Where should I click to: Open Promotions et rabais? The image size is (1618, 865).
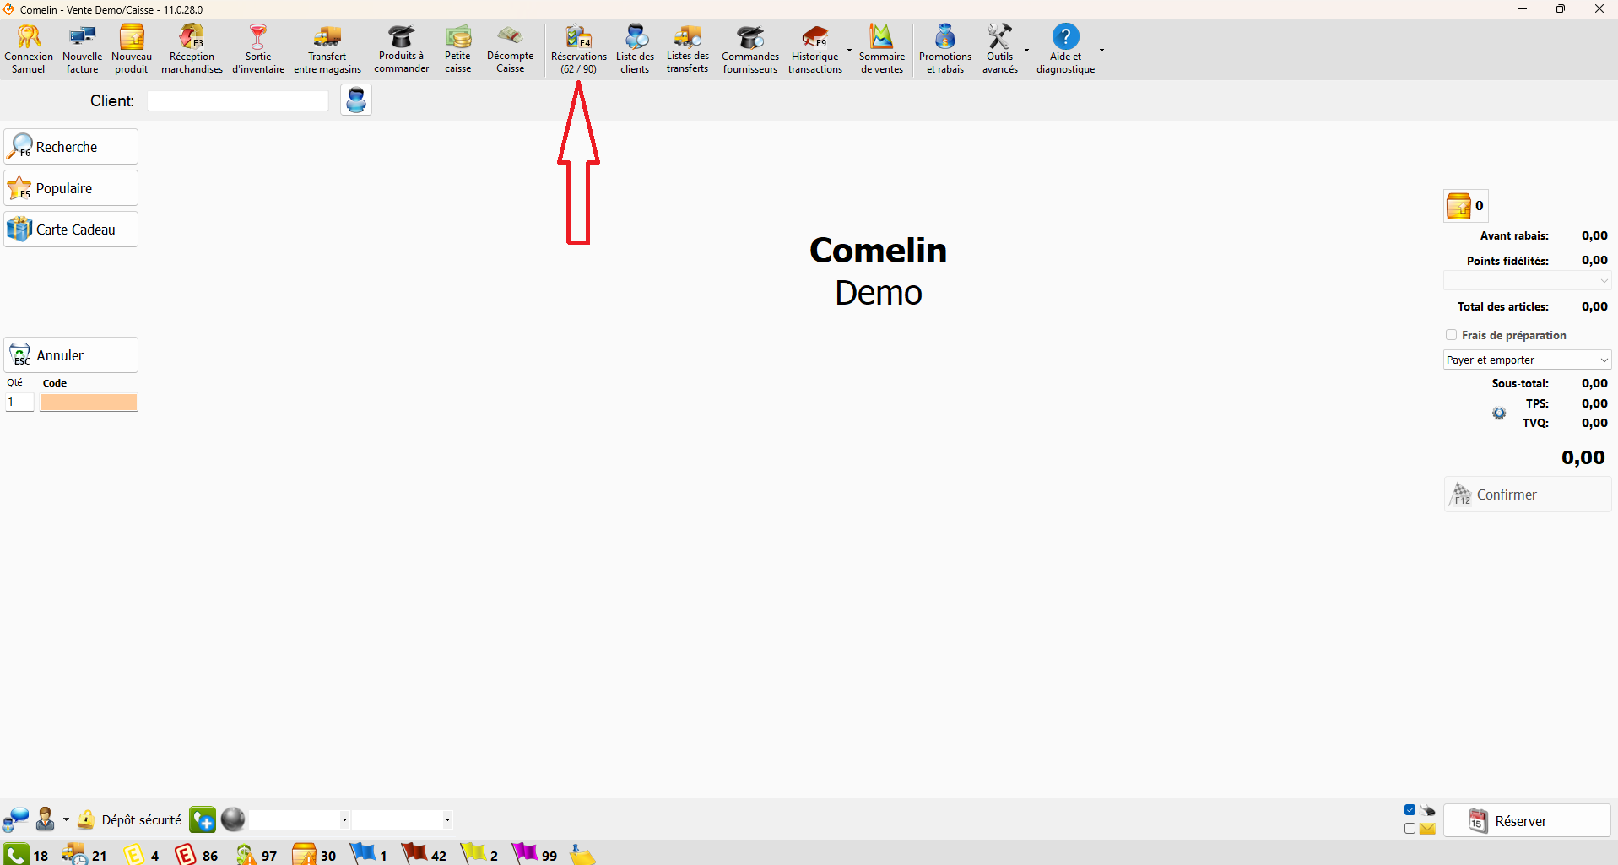(944, 49)
